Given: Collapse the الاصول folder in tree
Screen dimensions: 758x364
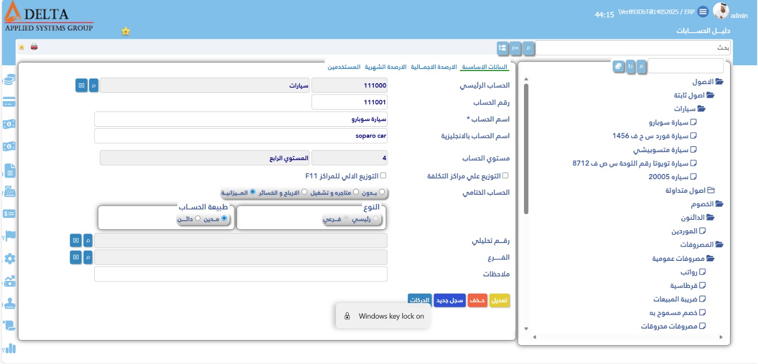Looking at the screenshot, I should point(719,82).
